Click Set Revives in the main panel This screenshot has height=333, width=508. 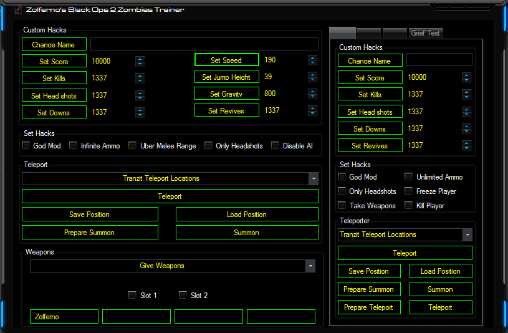227,110
